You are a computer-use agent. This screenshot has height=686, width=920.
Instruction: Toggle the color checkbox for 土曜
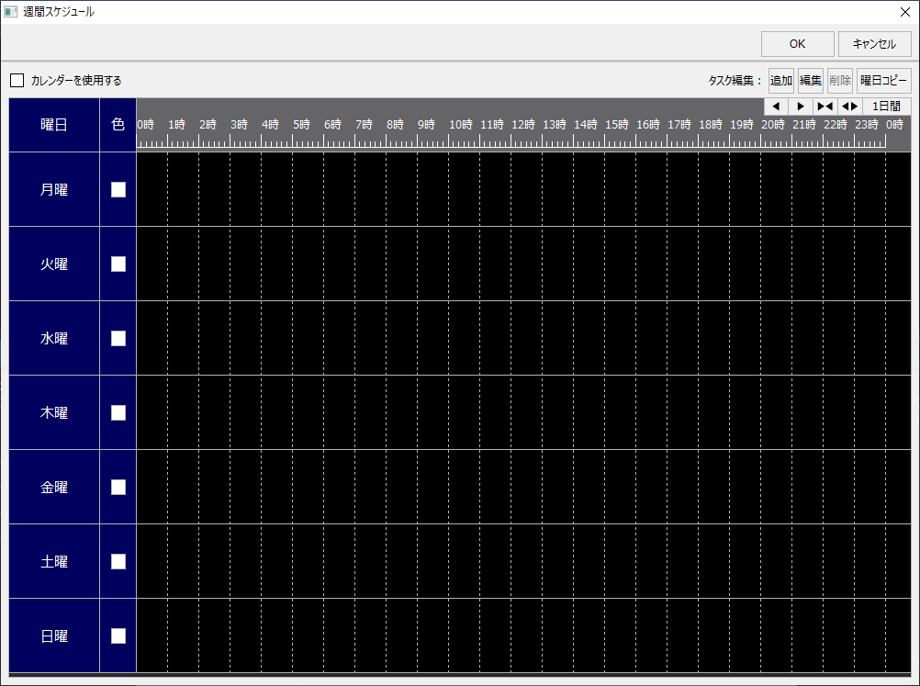point(118,561)
